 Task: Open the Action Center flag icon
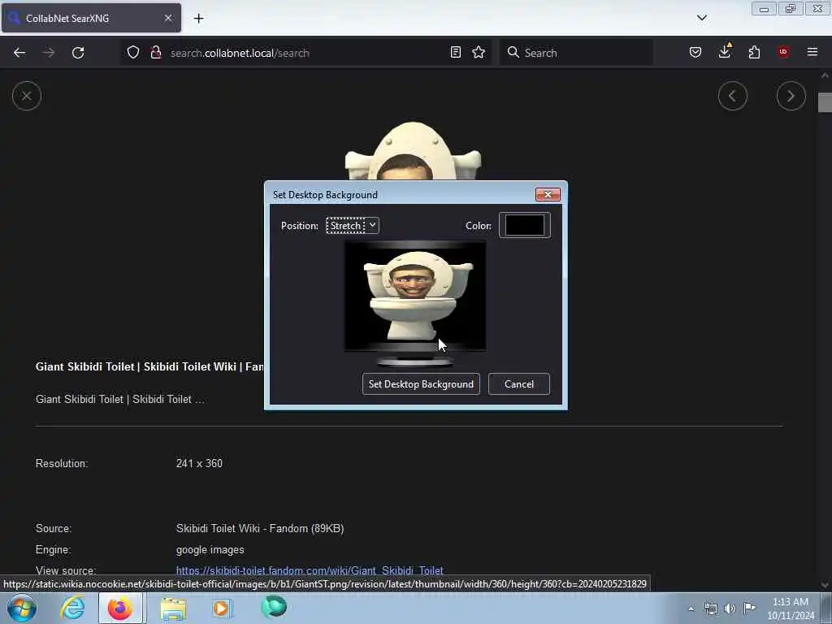click(x=749, y=608)
